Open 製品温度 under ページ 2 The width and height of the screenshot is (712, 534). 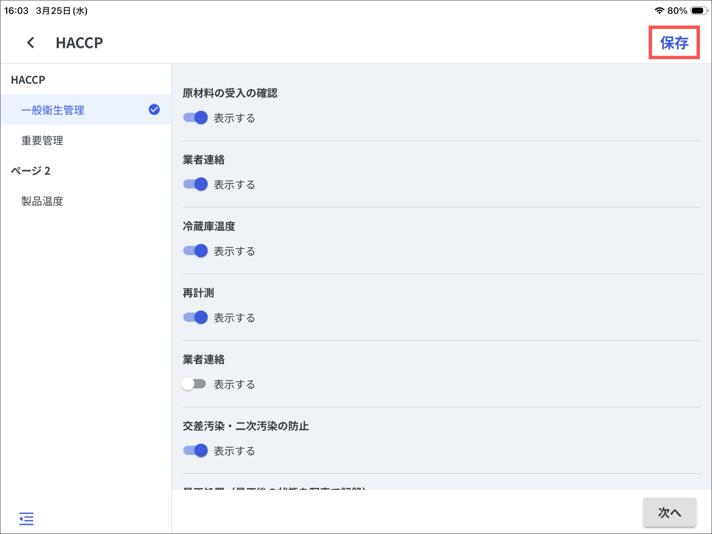tap(42, 201)
